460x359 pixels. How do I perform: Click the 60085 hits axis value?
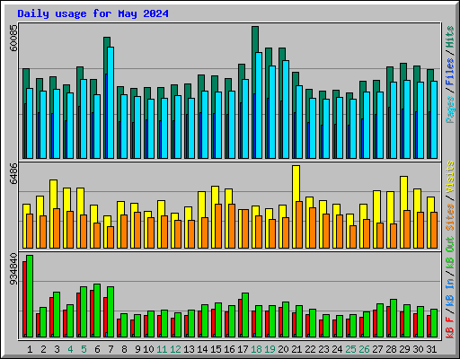click(x=13, y=38)
